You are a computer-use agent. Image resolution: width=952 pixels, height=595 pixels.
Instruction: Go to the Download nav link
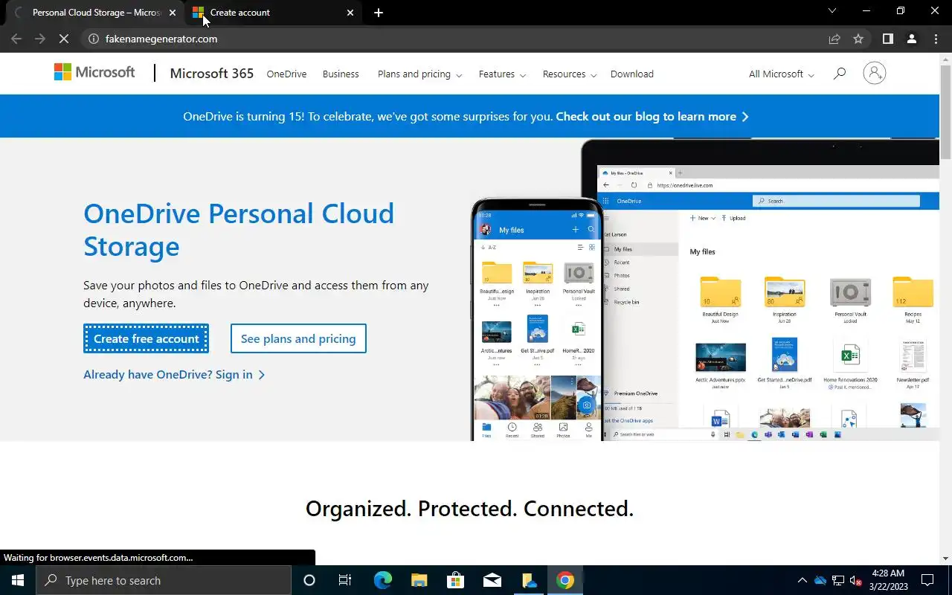pos(632,74)
